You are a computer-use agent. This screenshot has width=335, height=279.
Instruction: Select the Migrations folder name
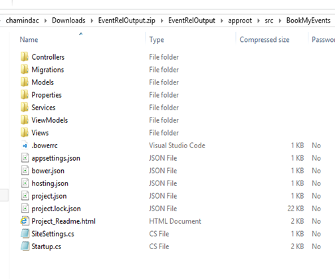point(48,70)
